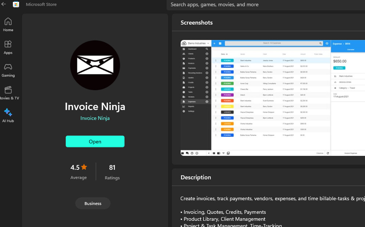Open the Invoice Ninja publisher link

point(95,118)
